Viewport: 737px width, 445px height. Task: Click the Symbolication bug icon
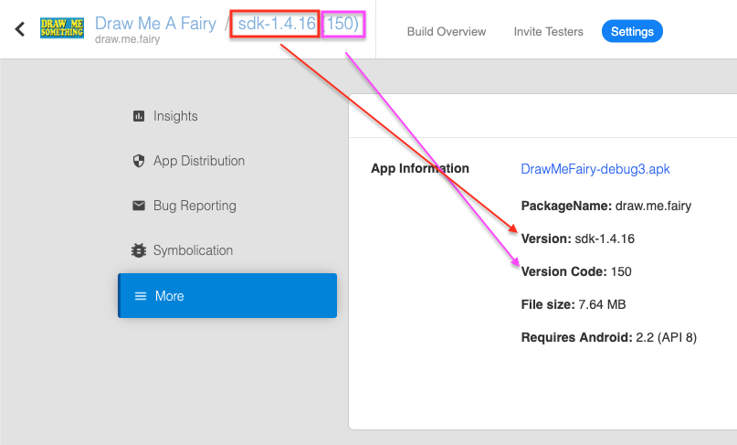tap(139, 250)
